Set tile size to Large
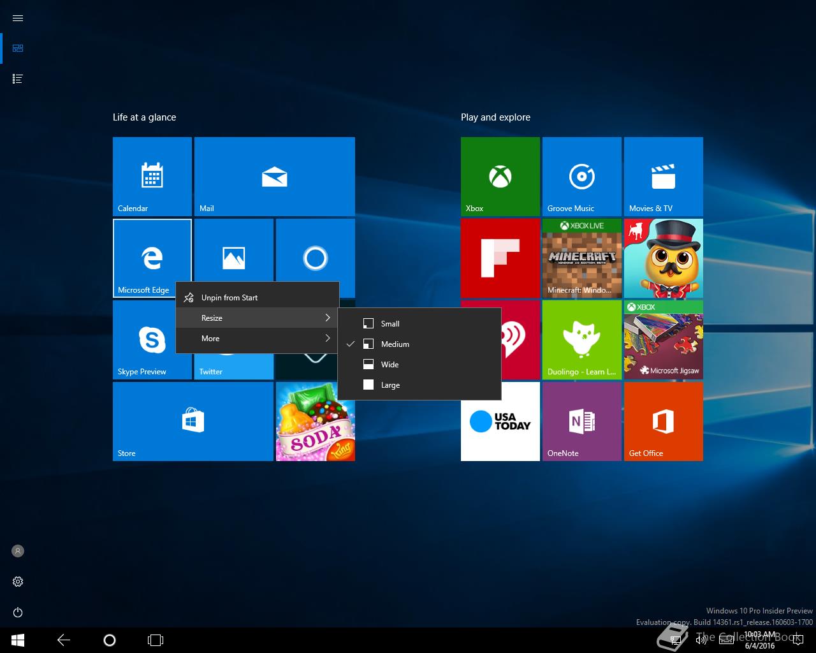This screenshot has width=816, height=653. pyautogui.click(x=419, y=385)
